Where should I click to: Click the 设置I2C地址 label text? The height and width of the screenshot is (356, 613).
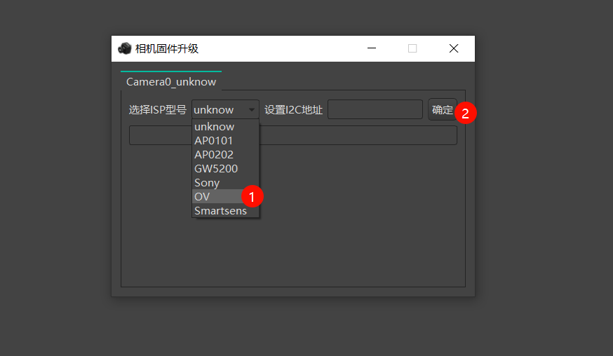(293, 110)
